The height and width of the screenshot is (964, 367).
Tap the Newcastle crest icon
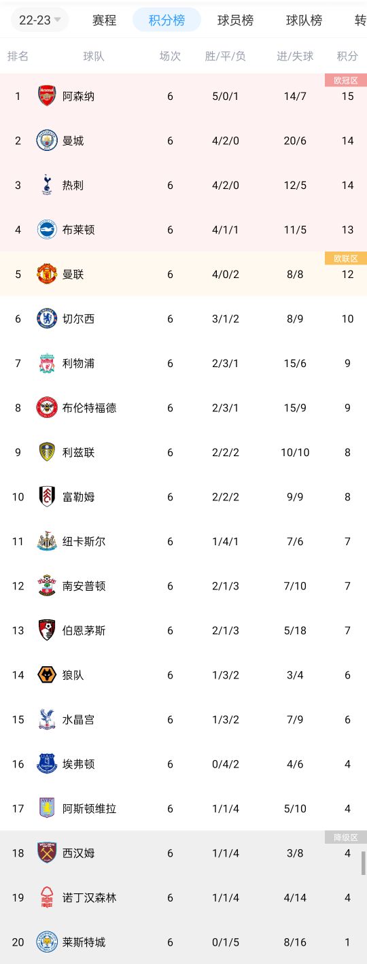[x=47, y=541]
